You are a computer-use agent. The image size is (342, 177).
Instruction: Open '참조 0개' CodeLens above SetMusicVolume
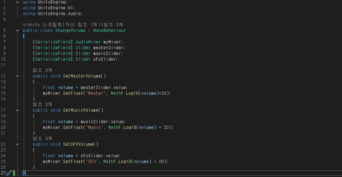tap(42, 104)
